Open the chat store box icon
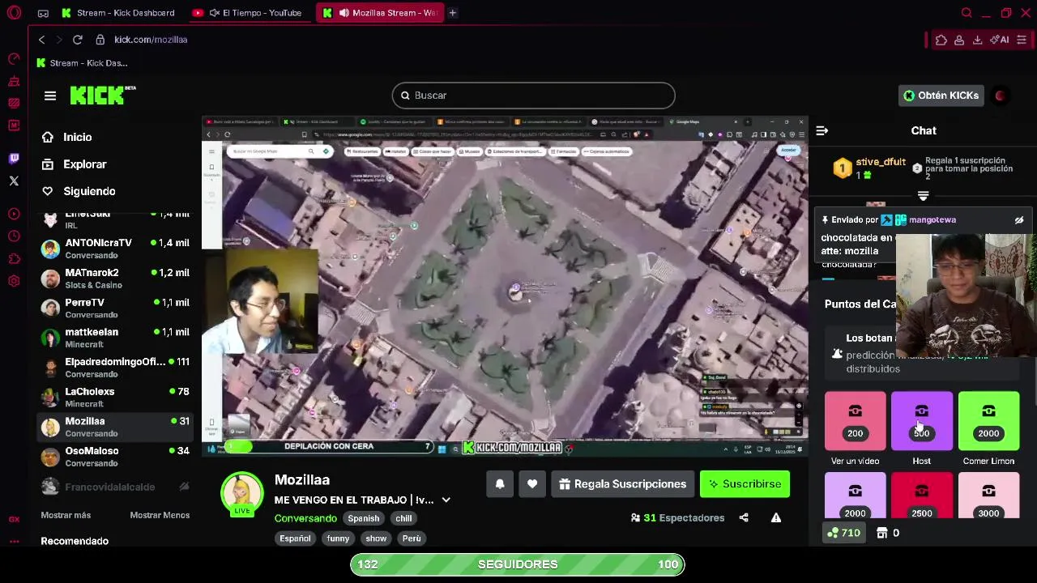This screenshot has height=583, width=1037. (x=882, y=533)
